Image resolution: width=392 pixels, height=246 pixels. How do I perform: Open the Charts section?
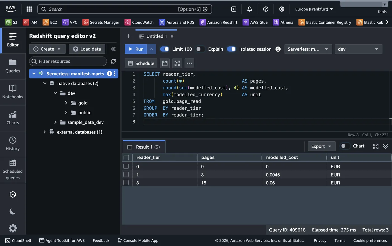[13, 118]
